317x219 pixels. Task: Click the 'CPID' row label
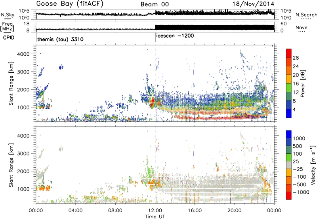click(x=9, y=38)
